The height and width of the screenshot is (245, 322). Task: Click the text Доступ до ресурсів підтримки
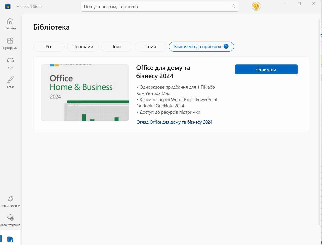pyautogui.click(x=170, y=112)
